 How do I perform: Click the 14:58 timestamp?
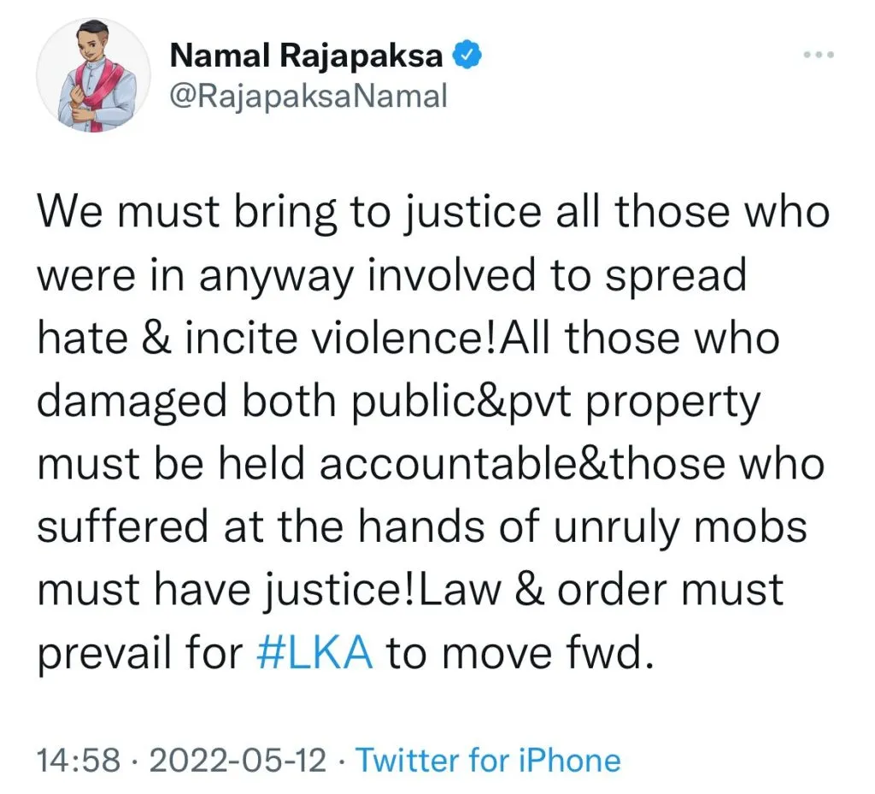click(79, 760)
